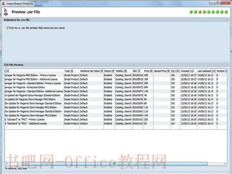Click the horizontal scrollbar thumb of the CSV preview

pos(114,164)
